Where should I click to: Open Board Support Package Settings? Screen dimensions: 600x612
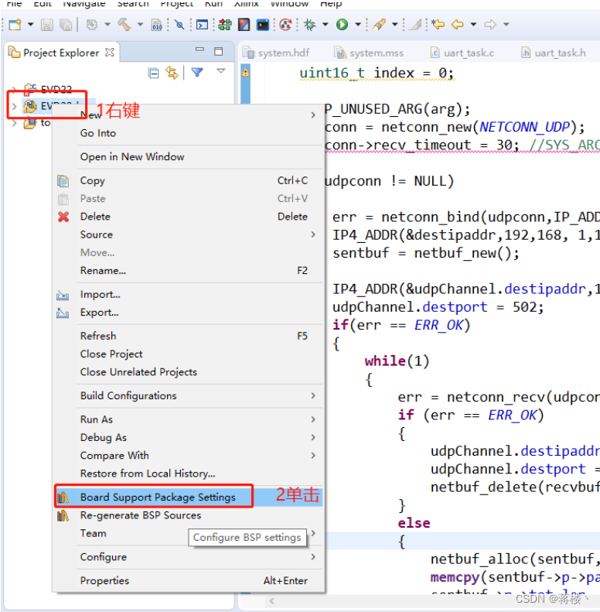(189, 497)
